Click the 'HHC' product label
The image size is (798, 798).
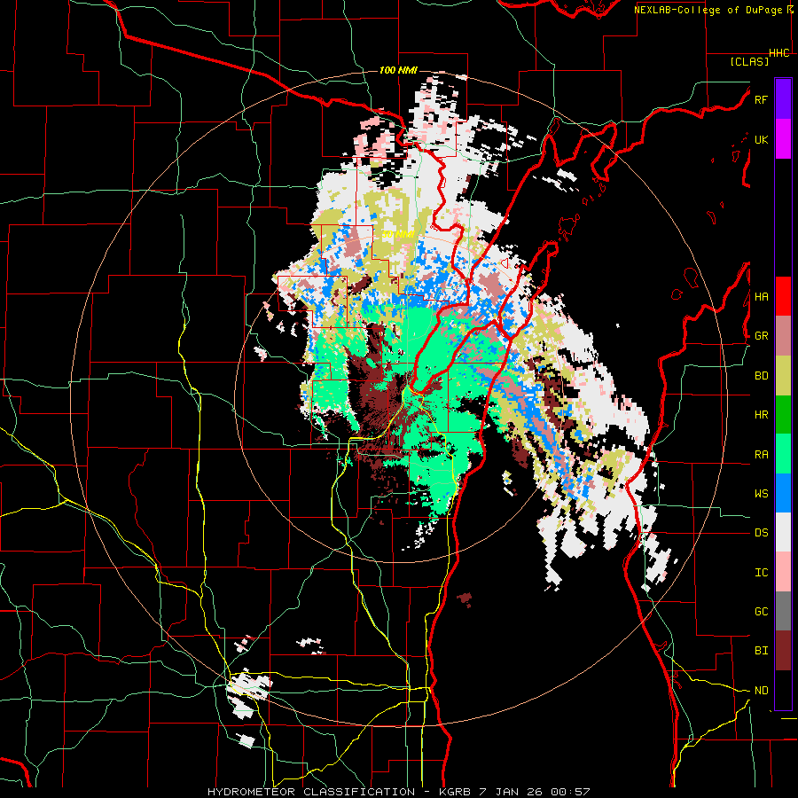(x=779, y=53)
